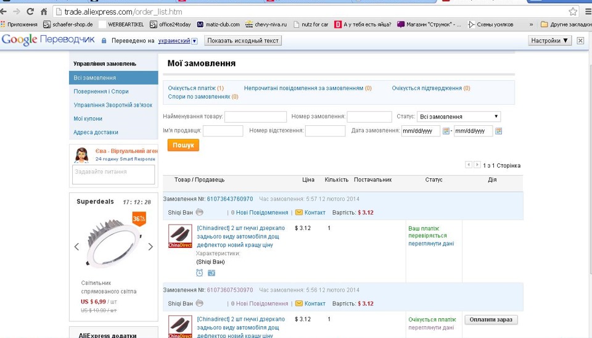Open the chevy-niva.ru bookmark

click(266, 24)
